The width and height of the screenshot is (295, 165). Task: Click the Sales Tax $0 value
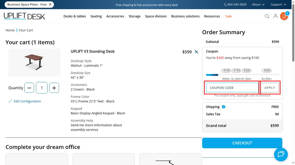click(277, 114)
